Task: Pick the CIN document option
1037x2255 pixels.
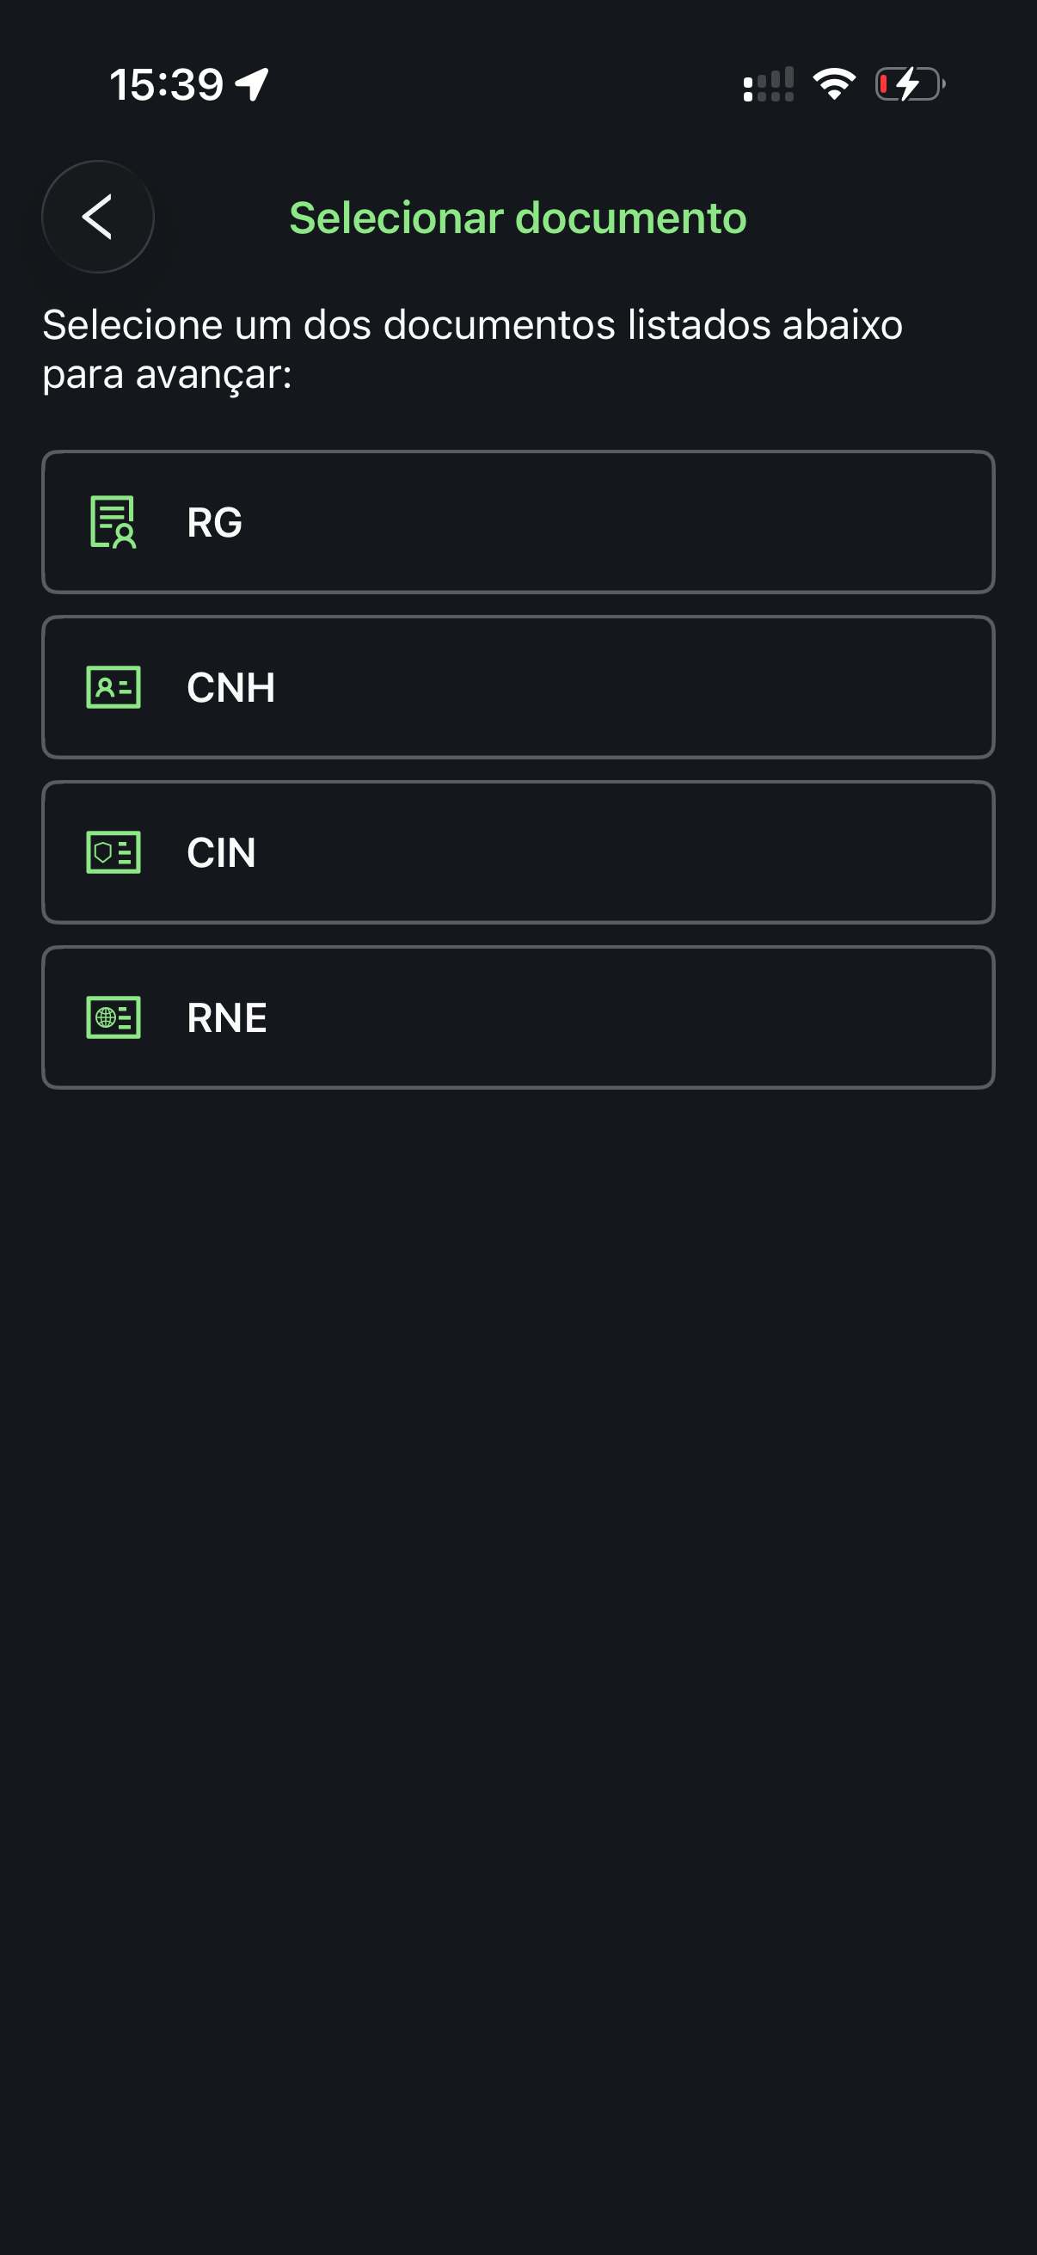Action: pyautogui.click(x=518, y=851)
